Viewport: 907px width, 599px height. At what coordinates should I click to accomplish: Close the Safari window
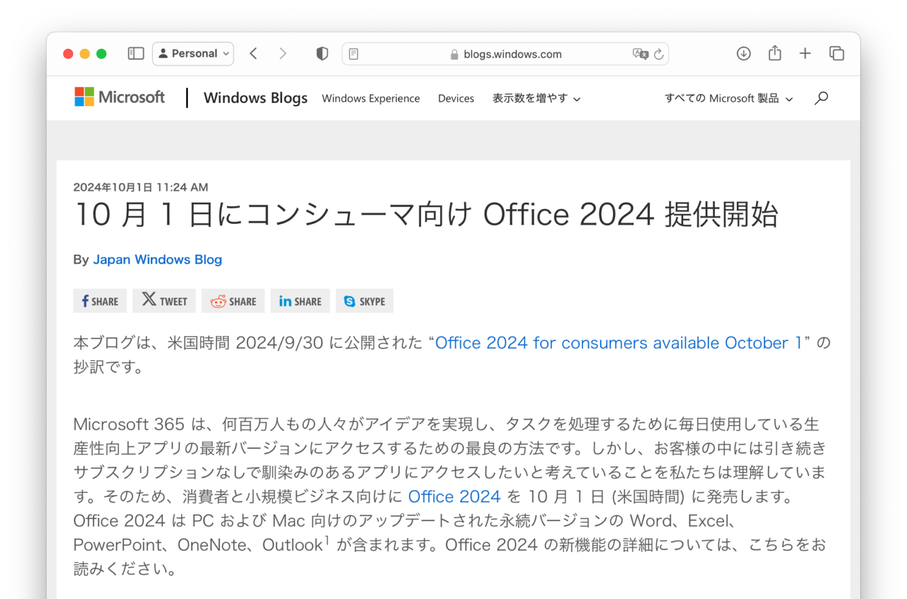click(x=68, y=54)
